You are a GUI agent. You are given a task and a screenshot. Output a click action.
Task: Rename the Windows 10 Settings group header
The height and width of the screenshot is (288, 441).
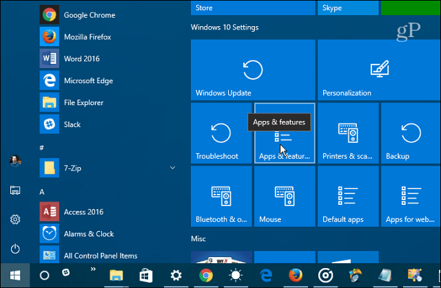coord(225,27)
